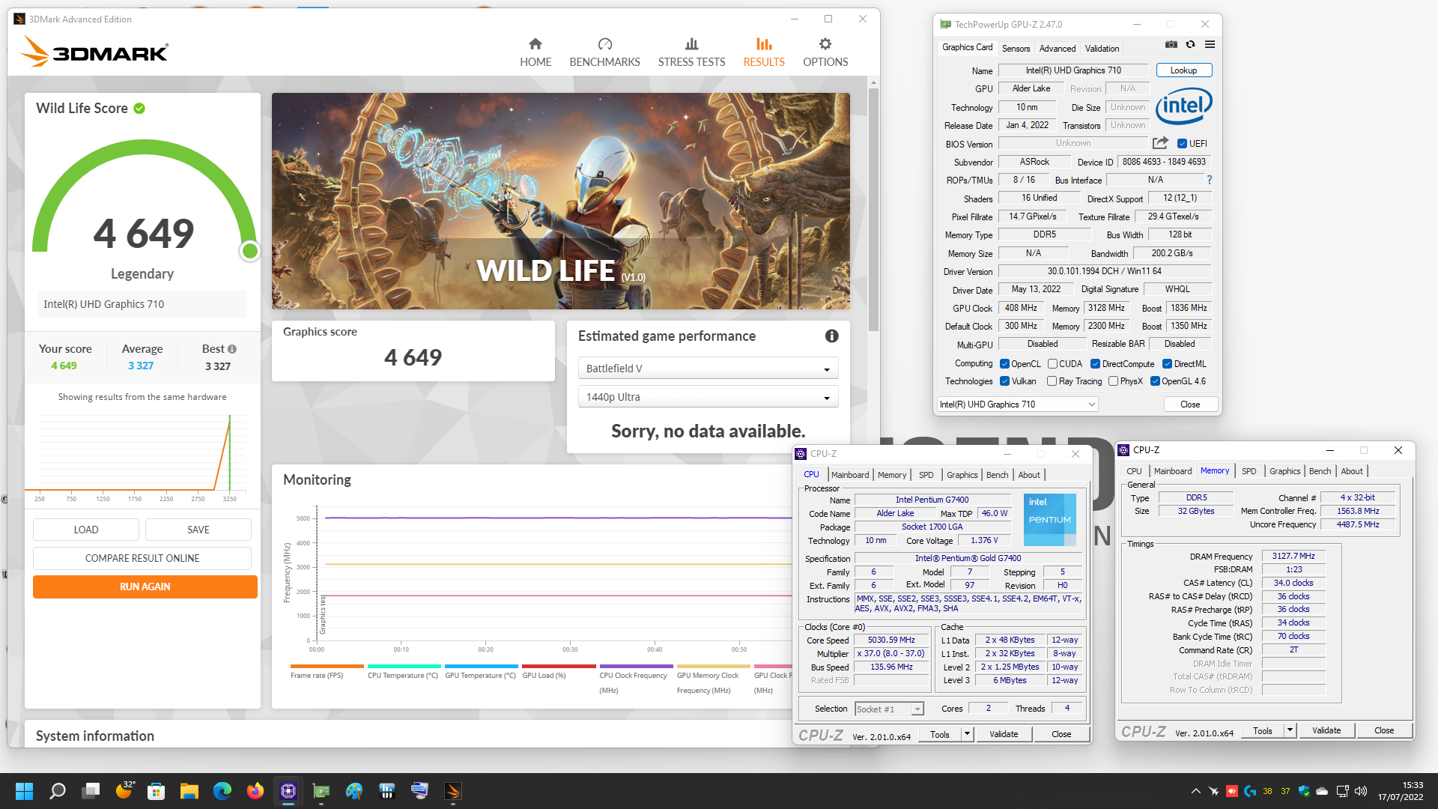
Task: Click the SAVE button
Action: click(x=198, y=530)
